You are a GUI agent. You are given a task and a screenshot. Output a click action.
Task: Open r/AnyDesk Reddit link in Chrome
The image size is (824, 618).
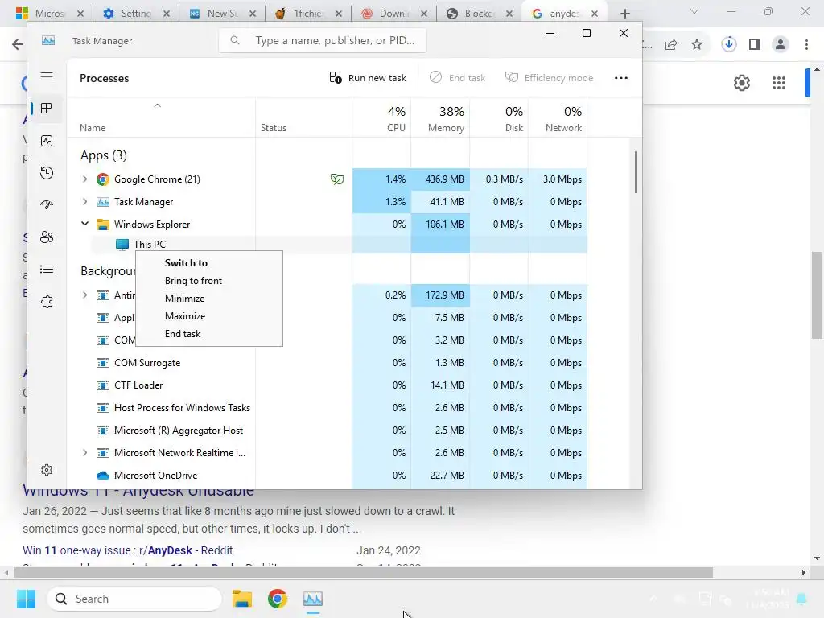pyautogui.click(x=127, y=550)
